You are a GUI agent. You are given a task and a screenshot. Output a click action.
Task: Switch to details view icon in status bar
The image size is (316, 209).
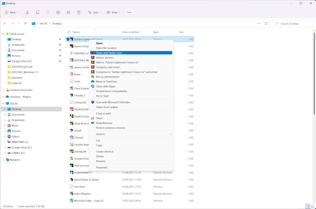(x=308, y=206)
